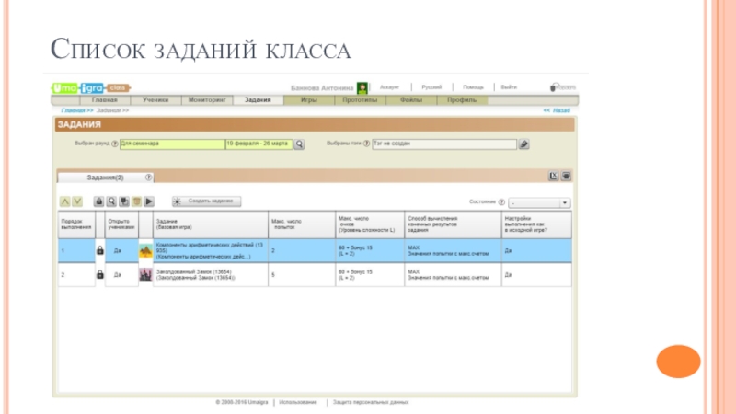Move selected task up with arrow
Viewport: 736px width, 414px height.
(64, 201)
